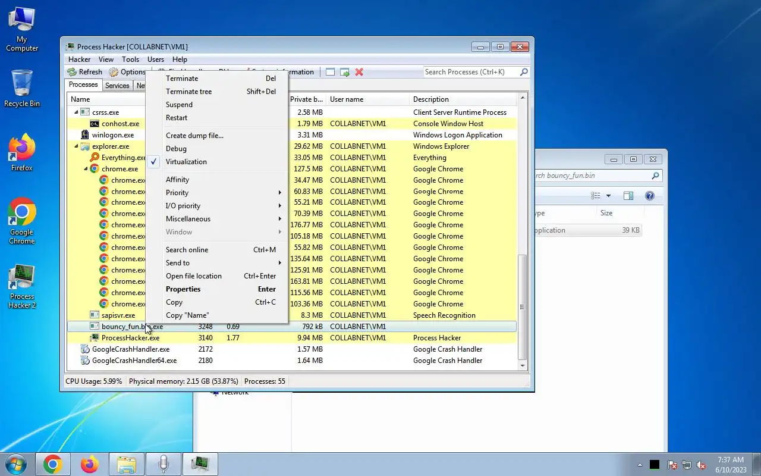Select the GoogleCrashHandler64.exe row icon
761x476 pixels.
click(x=85, y=361)
